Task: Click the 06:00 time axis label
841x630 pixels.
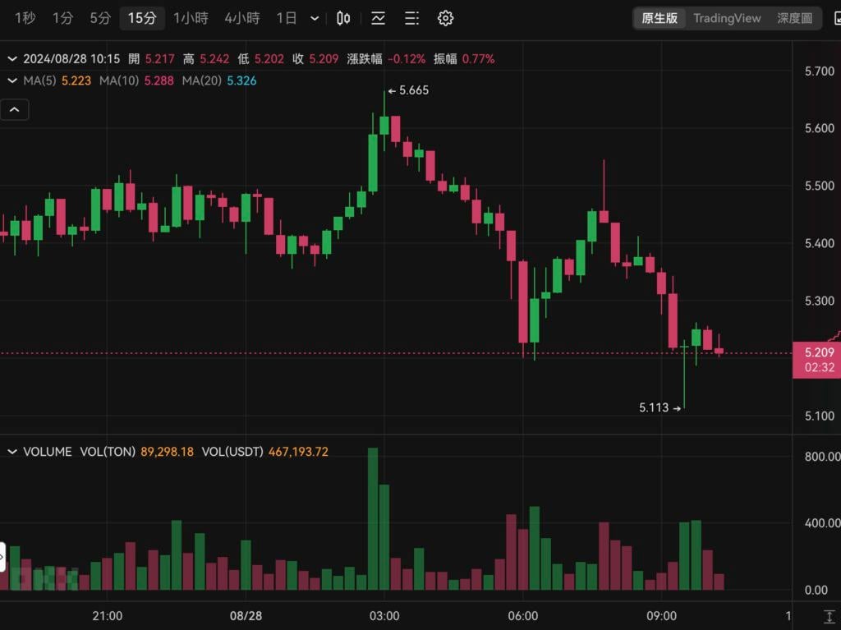Action: click(523, 615)
